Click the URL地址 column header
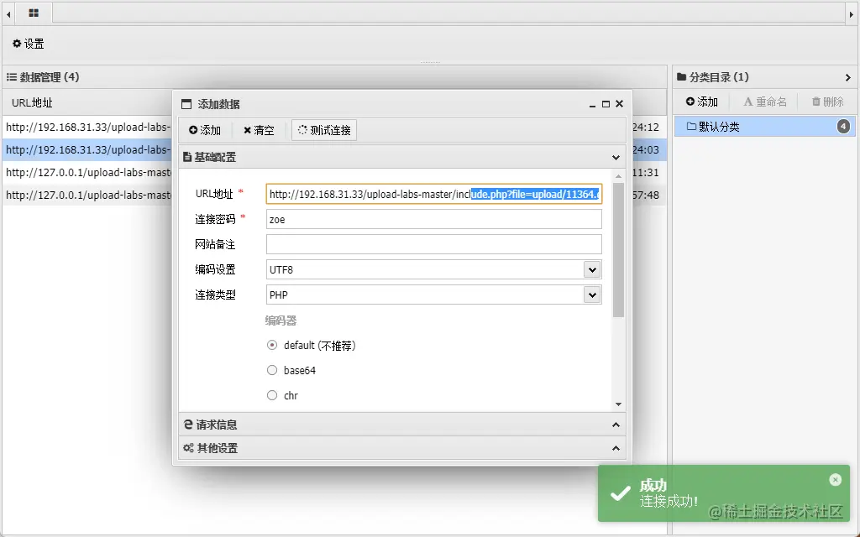This screenshot has width=860, height=537. tap(33, 102)
